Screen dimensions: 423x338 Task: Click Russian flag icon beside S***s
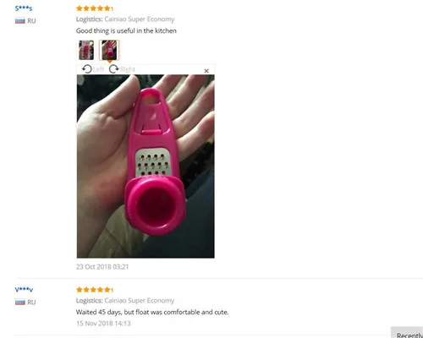pyautogui.click(x=20, y=20)
